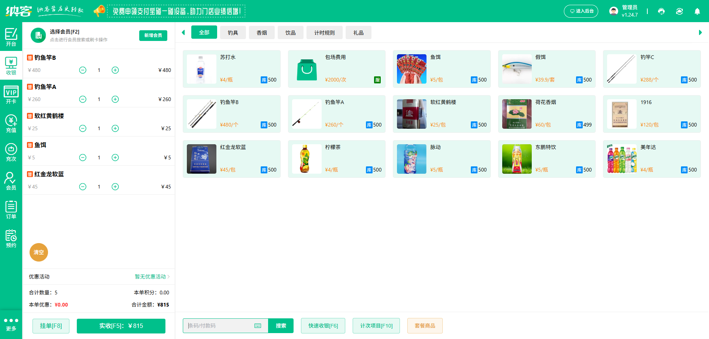Add 苏打水 product card to cart
Image resolution: width=709 pixels, height=339 pixels.
point(232,69)
